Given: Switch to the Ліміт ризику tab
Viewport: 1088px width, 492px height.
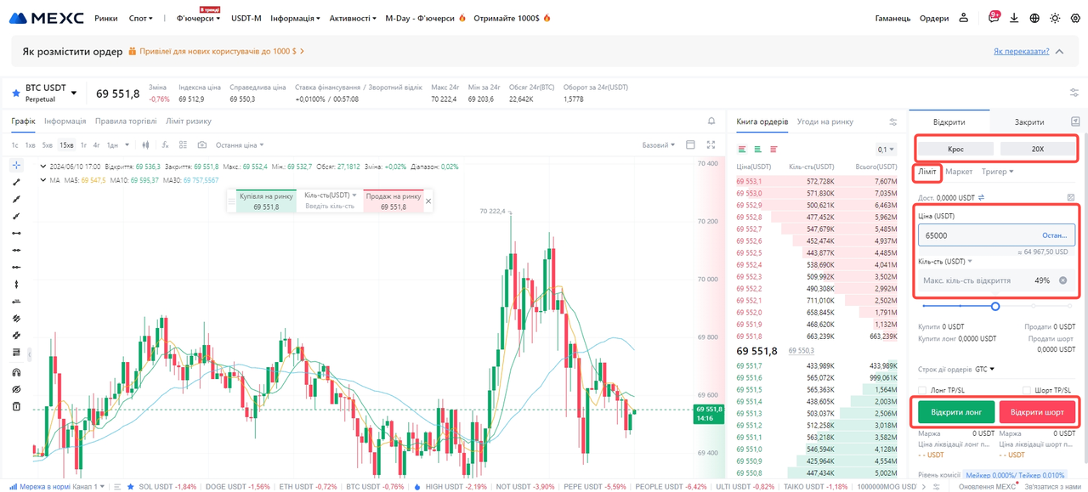Looking at the screenshot, I should click(x=189, y=122).
